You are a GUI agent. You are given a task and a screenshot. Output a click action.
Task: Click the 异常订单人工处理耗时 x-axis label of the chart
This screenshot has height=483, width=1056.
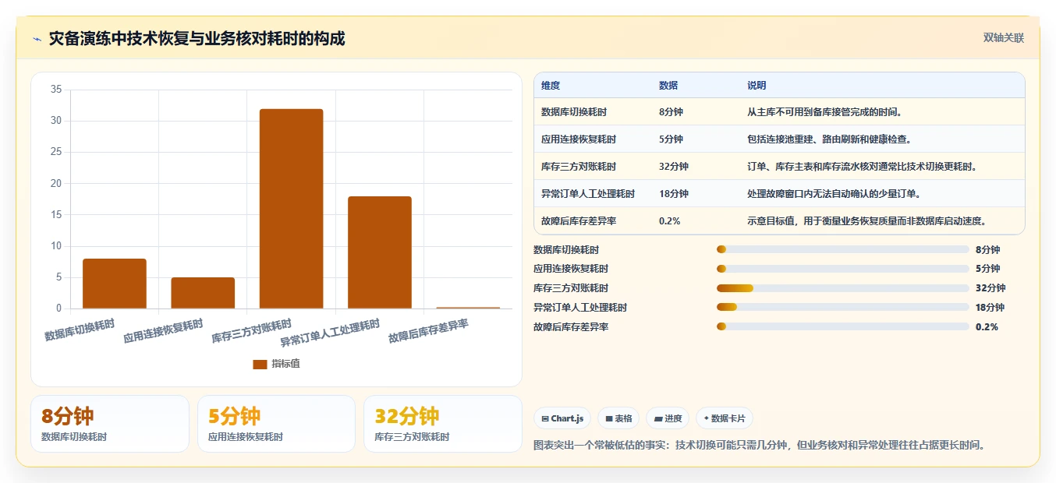pyautogui.click(x=331, y=333)
